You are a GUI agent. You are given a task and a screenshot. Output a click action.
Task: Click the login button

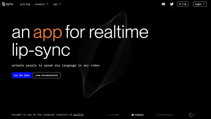[200, 4]
